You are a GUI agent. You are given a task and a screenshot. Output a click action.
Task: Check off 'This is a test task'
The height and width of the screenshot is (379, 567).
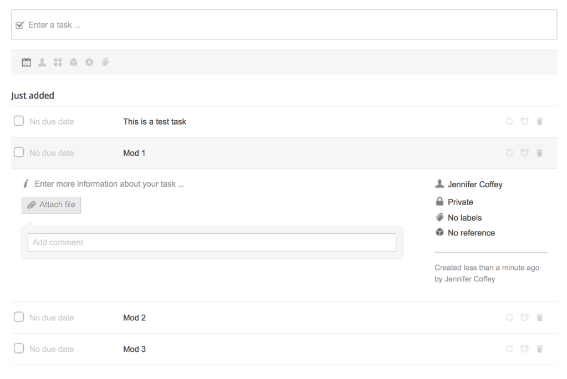[19, 121]
